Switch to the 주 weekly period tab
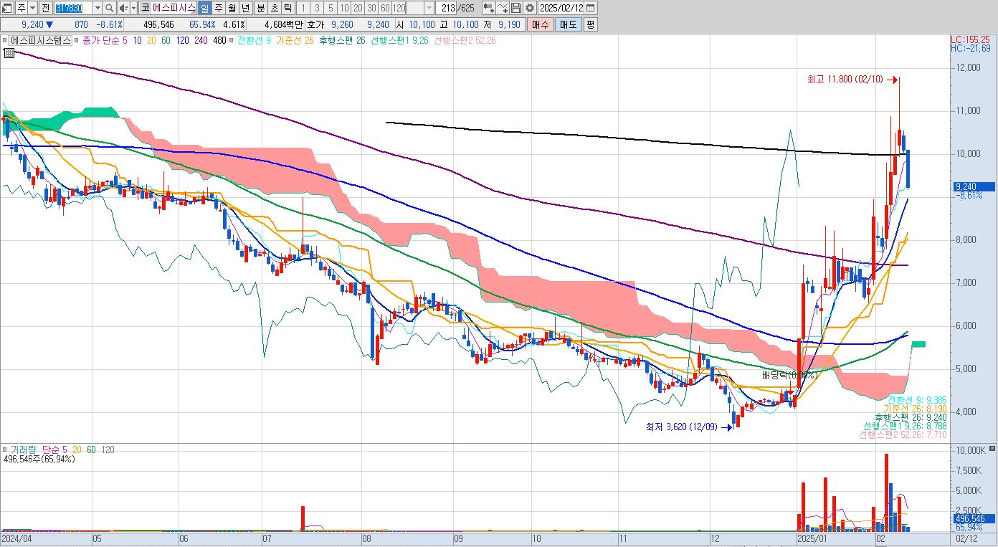The image size is (998, 547). [x=219, y=8]
